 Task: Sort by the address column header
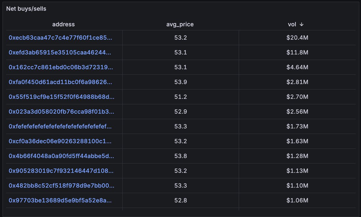coord(63,24)
